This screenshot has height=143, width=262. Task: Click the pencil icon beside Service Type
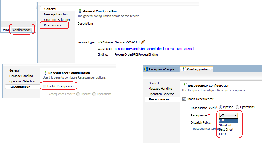click(x=142, y=42)
